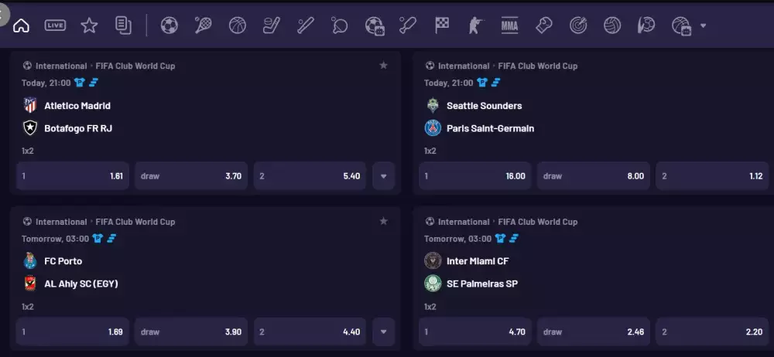Open more sports dropdown arrow in top bar
This screenshot has width=774, height=357.
click(x=703, y=25)
